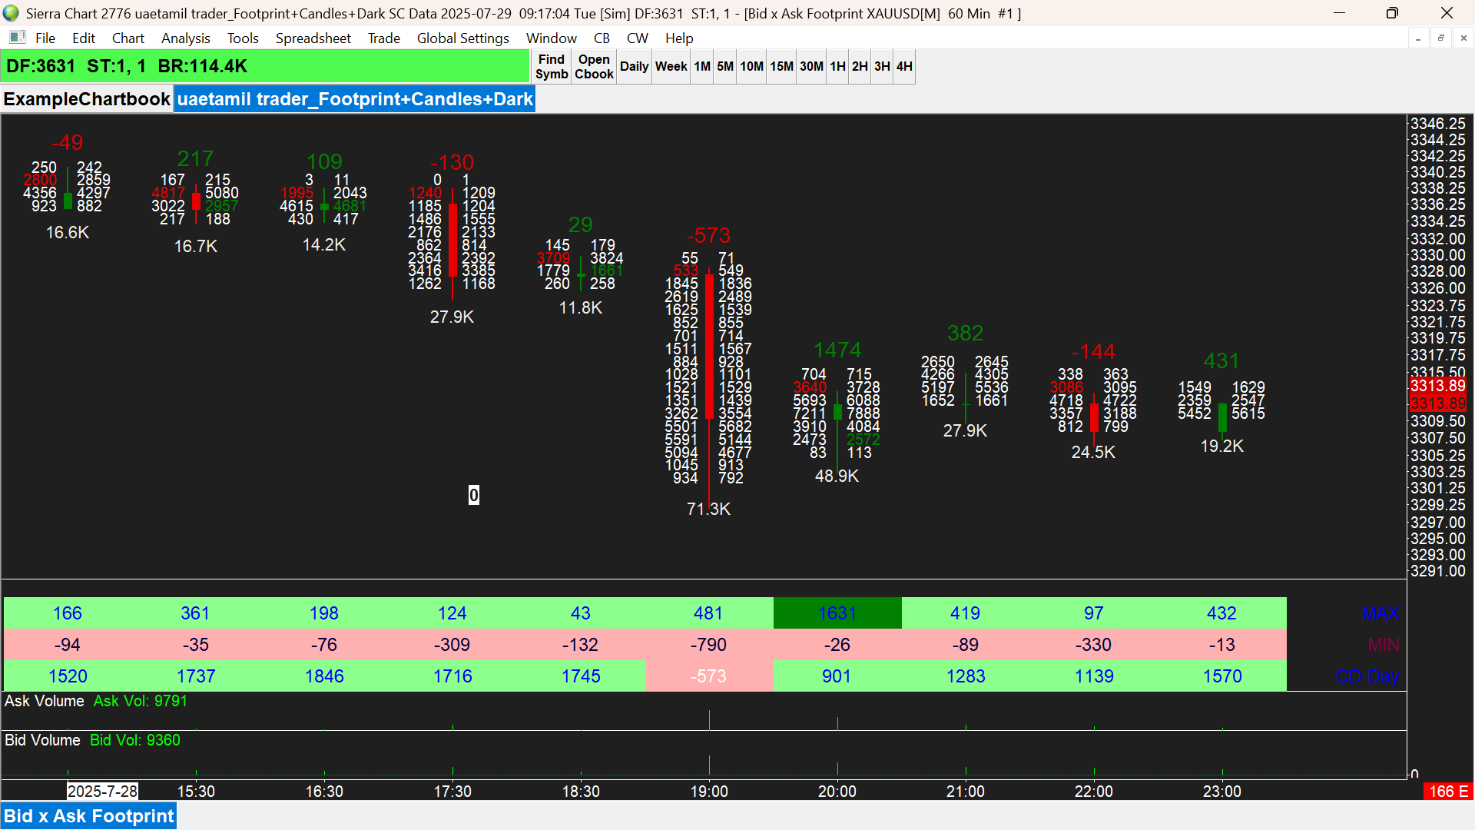Click the Find Symb toolbar button
Image resolution: width=1475 pixels, height=830 pixels.
click(552, 67)
